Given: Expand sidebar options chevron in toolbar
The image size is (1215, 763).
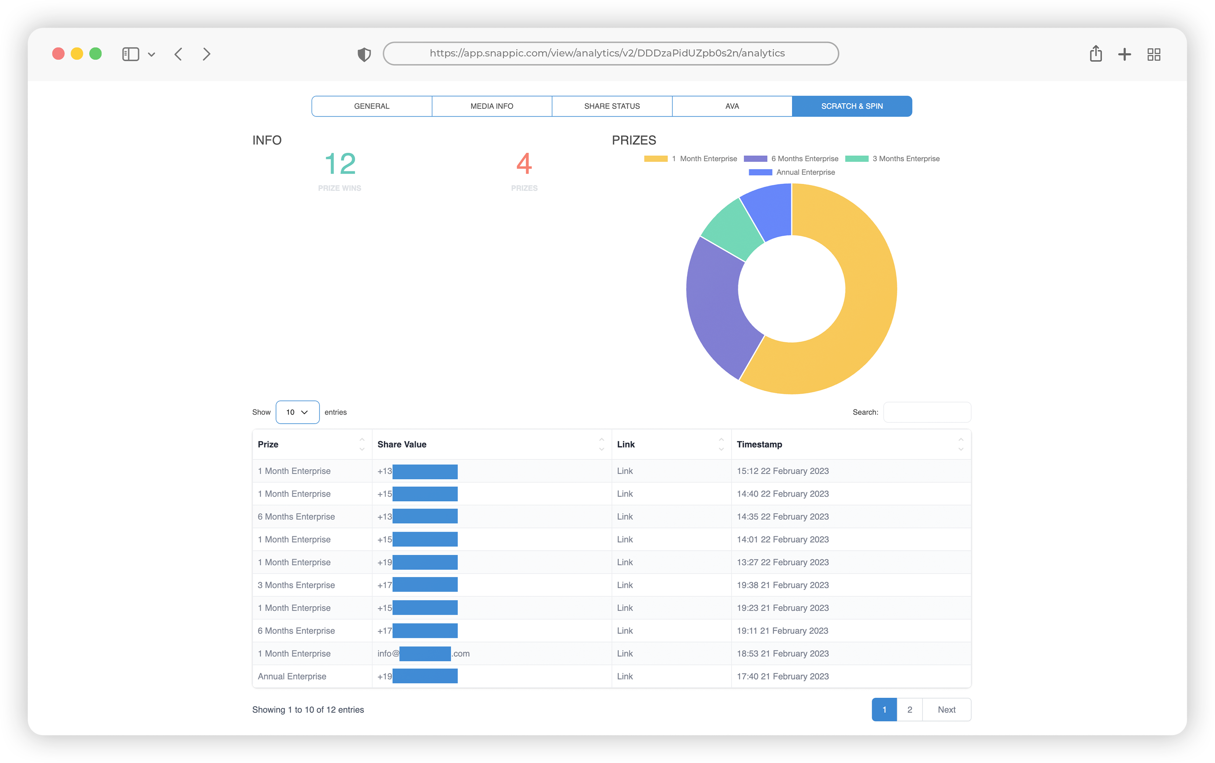Looking at the screenshot, I should tap(151, 55).
